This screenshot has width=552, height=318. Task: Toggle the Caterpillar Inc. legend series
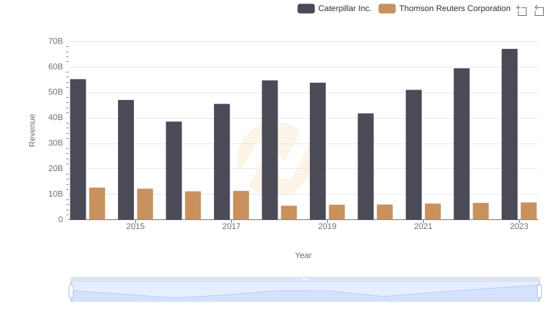pos(335,8)
